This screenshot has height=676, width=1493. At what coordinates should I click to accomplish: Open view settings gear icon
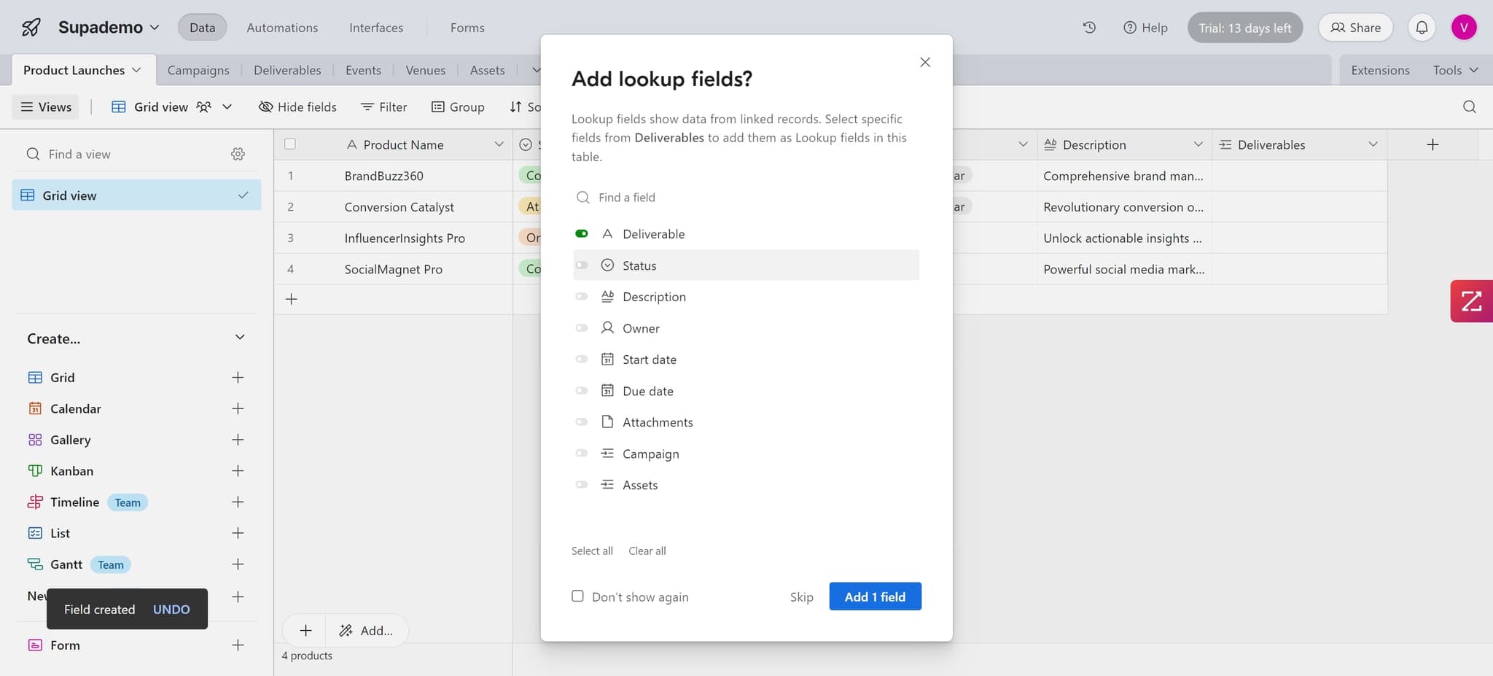click(238, 154)
